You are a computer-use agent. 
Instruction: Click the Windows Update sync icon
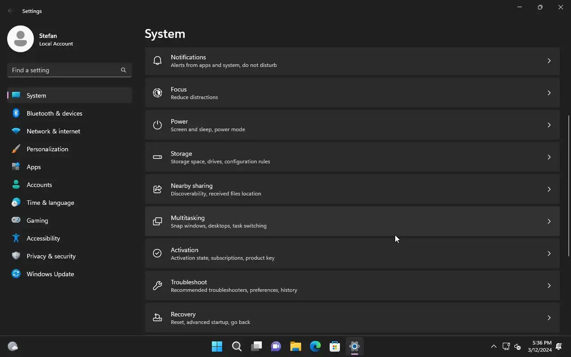[16, 274]
